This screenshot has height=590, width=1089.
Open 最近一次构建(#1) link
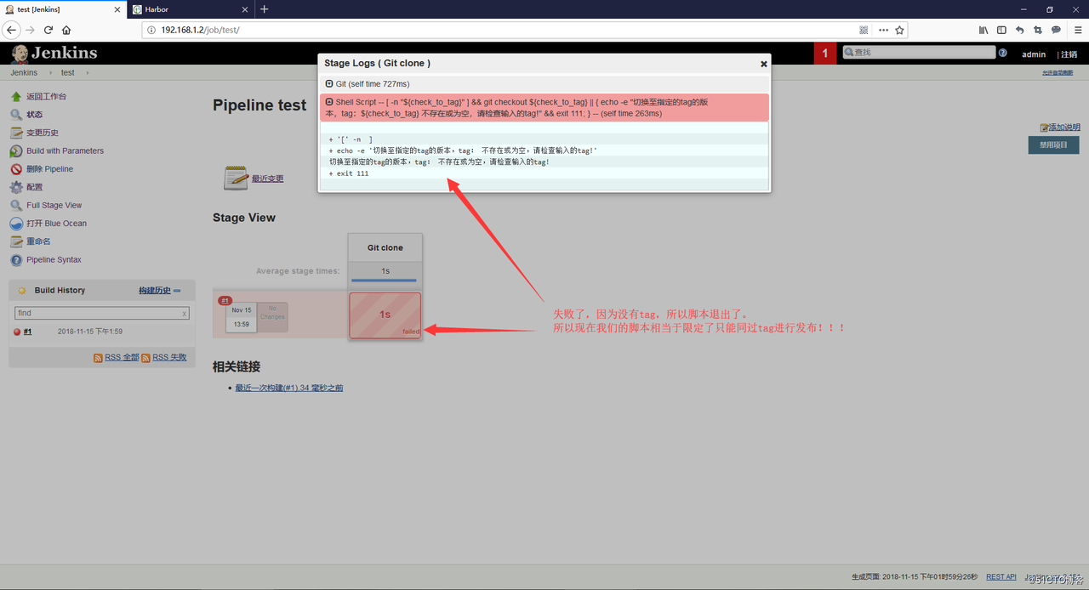click(x=289, y=388)
